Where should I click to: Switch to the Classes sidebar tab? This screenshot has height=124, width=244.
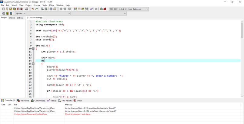coord(12,18)
